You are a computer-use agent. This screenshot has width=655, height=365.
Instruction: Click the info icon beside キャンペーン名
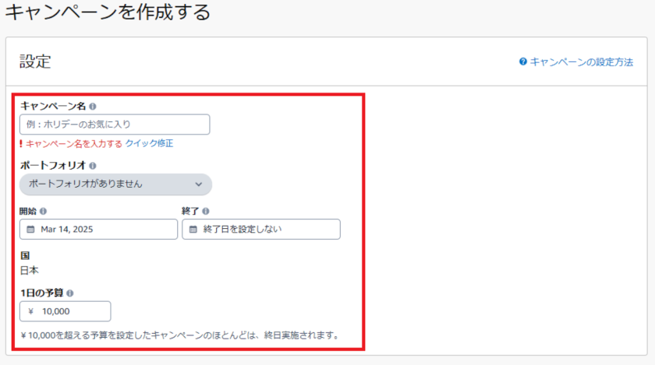(x=93, y=107)
